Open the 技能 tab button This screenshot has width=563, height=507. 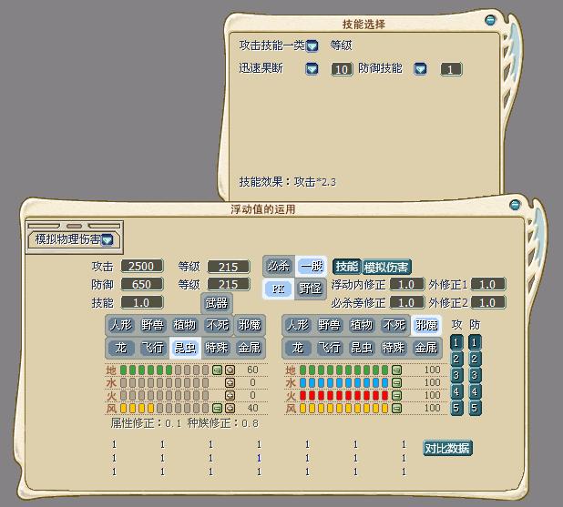(346, 267)
